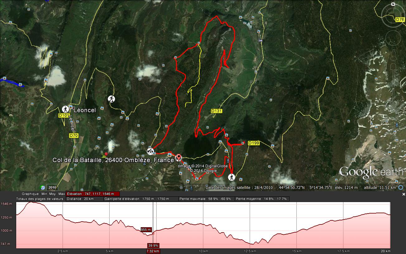Screen dimensions: 406x254
Task: Click the Gain/perte d'élévation summary
Action: pos(140,199)
